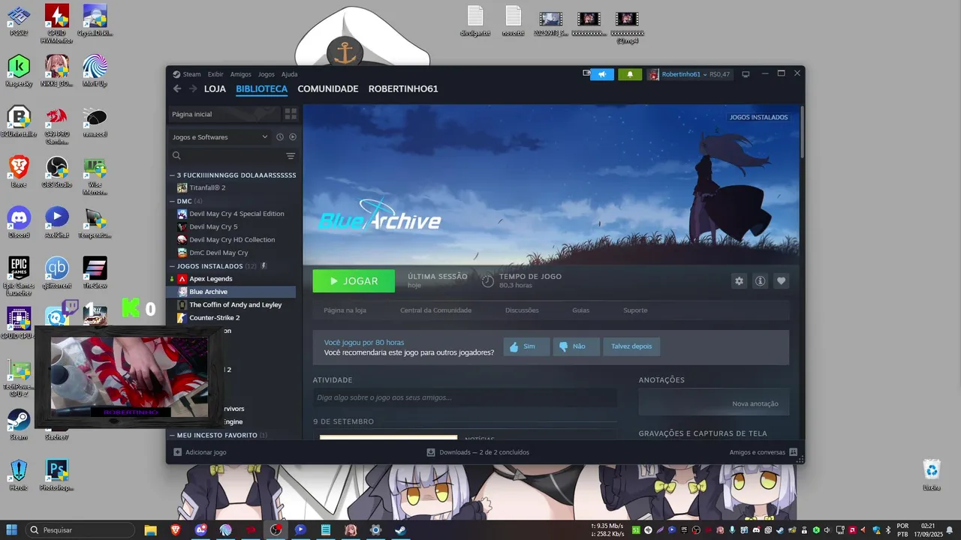Open Página na loja link

345,310
